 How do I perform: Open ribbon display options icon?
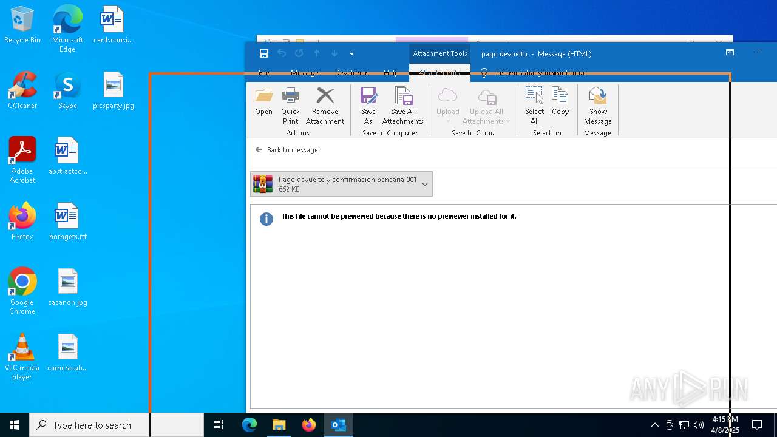click(730, 53)
